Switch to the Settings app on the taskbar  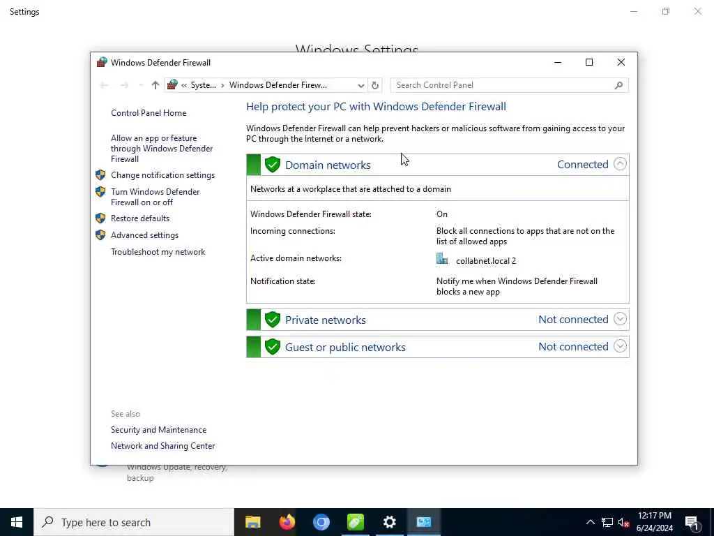pos(389,522)
